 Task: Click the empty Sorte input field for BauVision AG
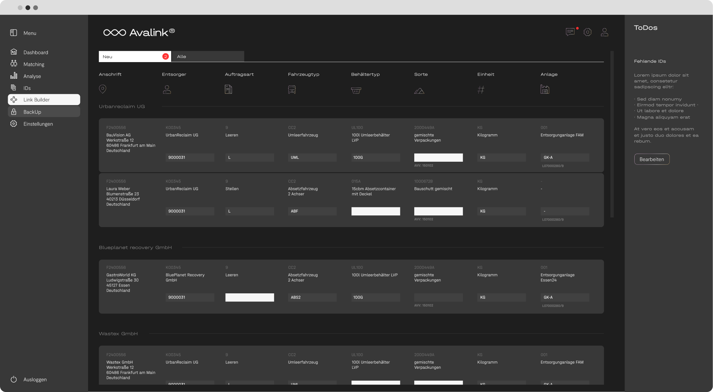pyautogui.click(x=438, y=158)
